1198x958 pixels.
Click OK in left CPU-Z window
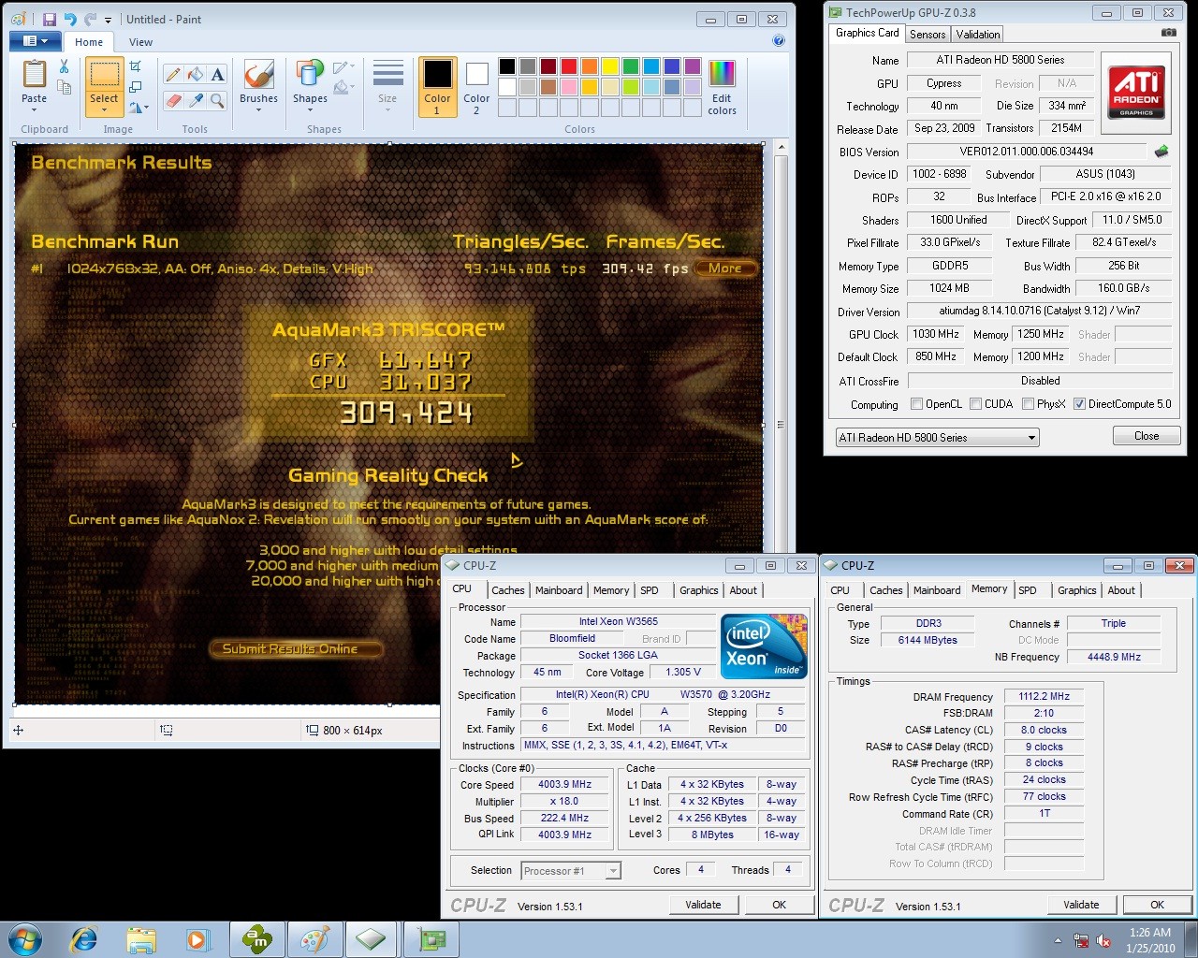[779, 905]
